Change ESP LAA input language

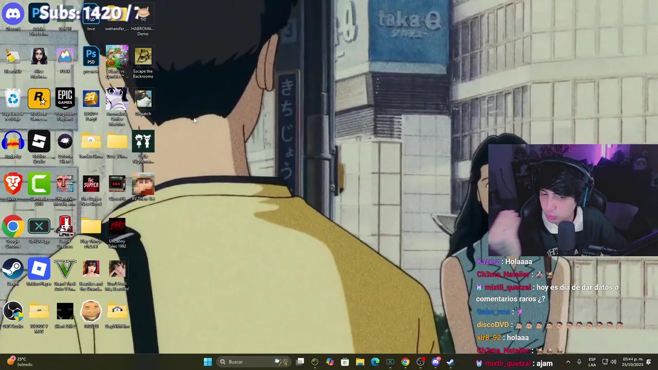[592, 362]
